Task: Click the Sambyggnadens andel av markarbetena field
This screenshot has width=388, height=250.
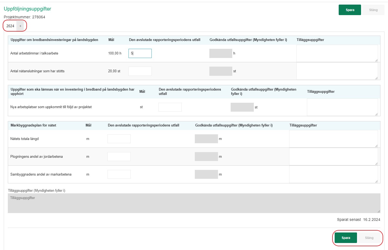Action: pyautogui.click(x=119, y=174)
